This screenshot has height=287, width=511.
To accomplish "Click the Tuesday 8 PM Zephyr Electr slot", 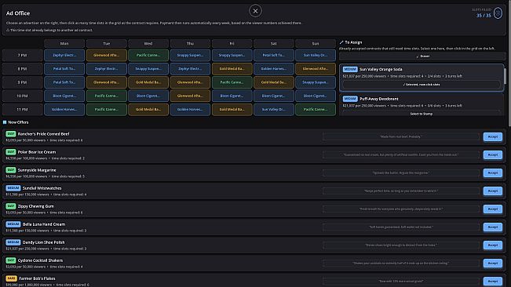I will pyautogui.click(x=106, y=69).
